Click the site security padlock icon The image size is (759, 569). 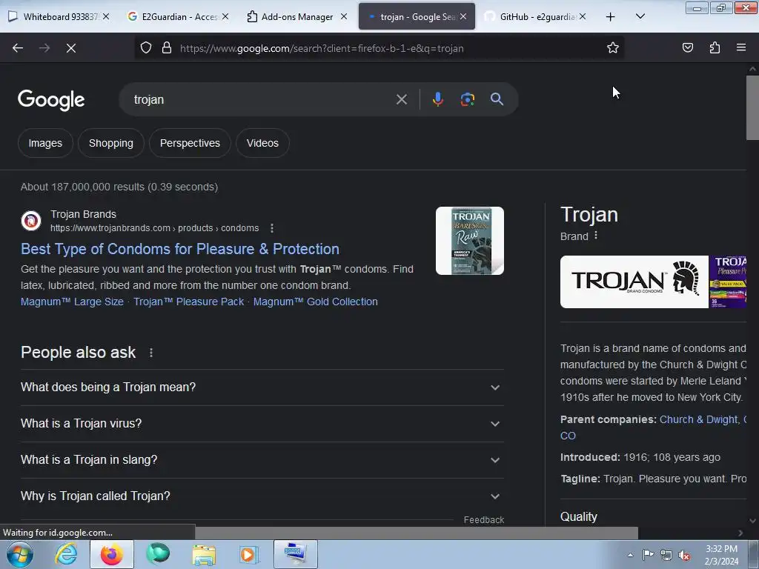click(167, 48)
